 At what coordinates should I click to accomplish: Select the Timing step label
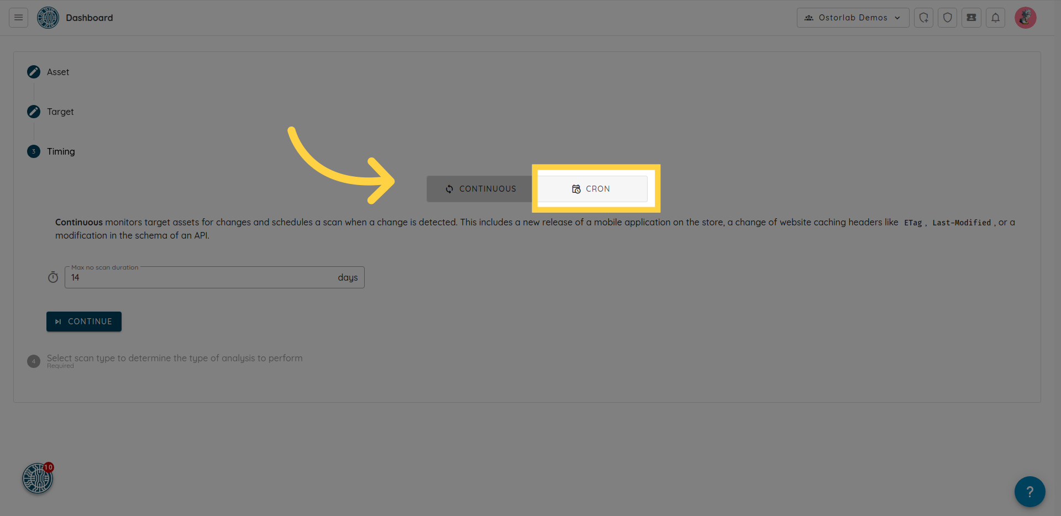pyautogui.click(x=61, y=151)
